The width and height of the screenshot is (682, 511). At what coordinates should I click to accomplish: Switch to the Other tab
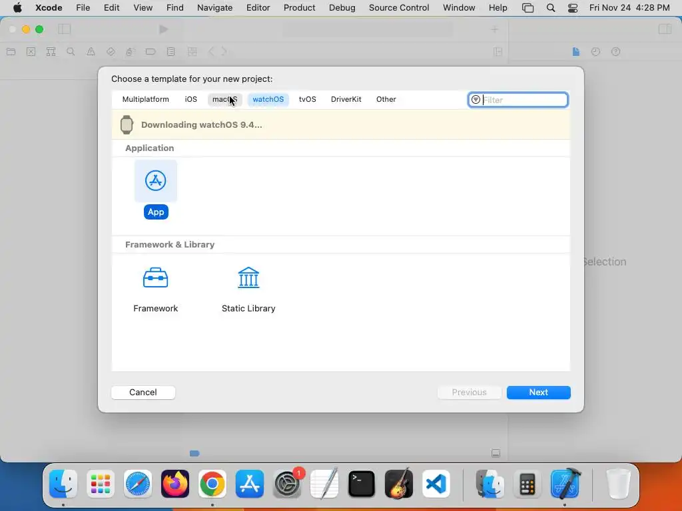386,99
